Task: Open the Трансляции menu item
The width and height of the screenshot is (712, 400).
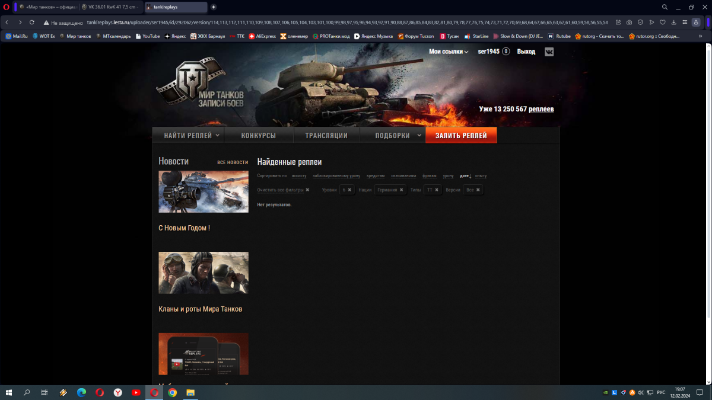Action: (326, 136)
